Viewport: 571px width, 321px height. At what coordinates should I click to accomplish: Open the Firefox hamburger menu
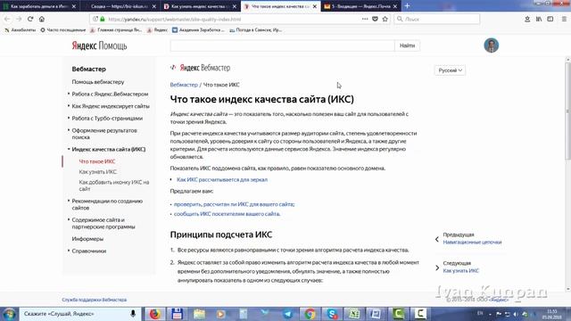click(564, 19)
